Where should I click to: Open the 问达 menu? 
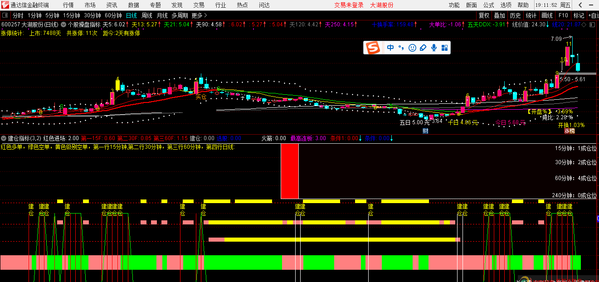point(264,5)
